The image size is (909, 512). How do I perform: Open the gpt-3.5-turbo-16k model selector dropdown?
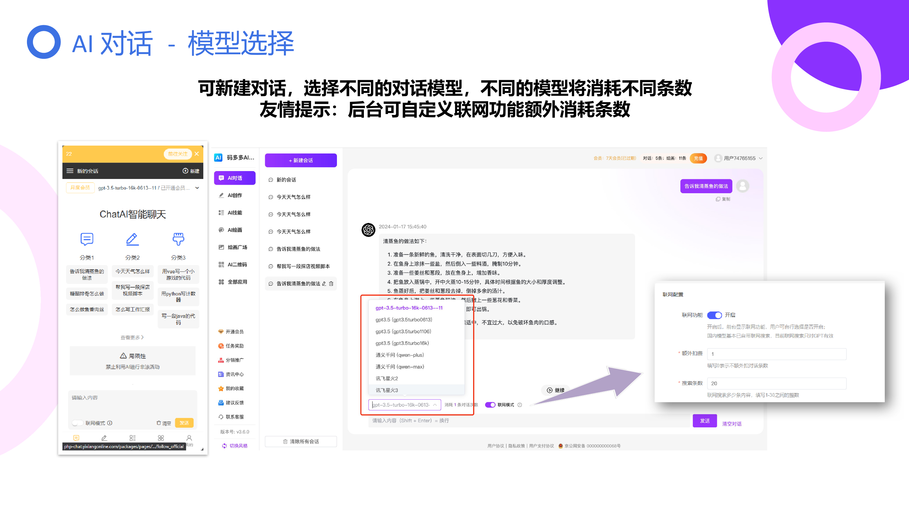coord(405,405)
